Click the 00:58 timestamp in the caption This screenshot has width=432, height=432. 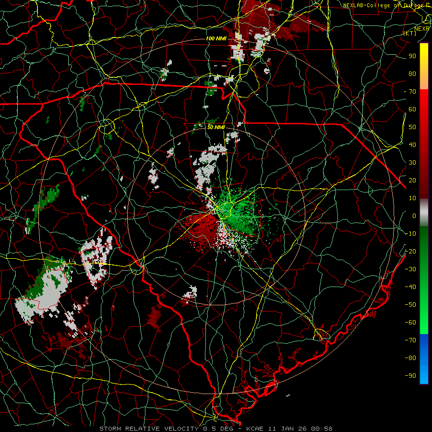(322, 429)
